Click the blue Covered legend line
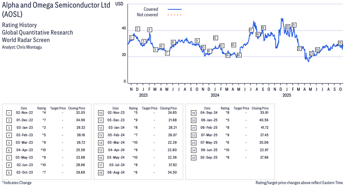Viewport: 347px width, 185px height. point(175,9)
